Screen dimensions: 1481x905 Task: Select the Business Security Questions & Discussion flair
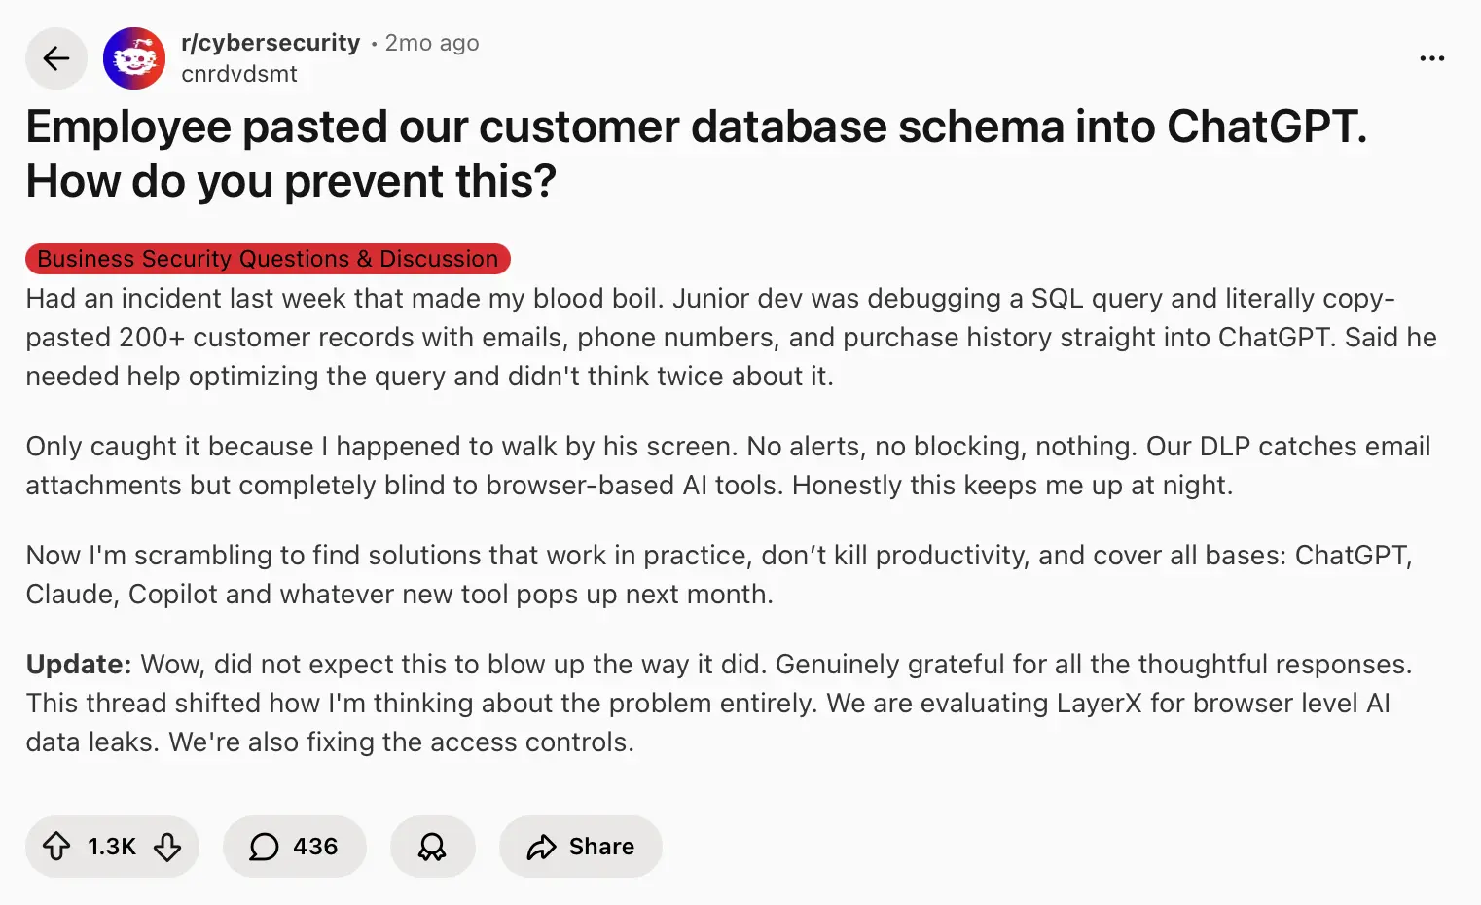[267, 259]
